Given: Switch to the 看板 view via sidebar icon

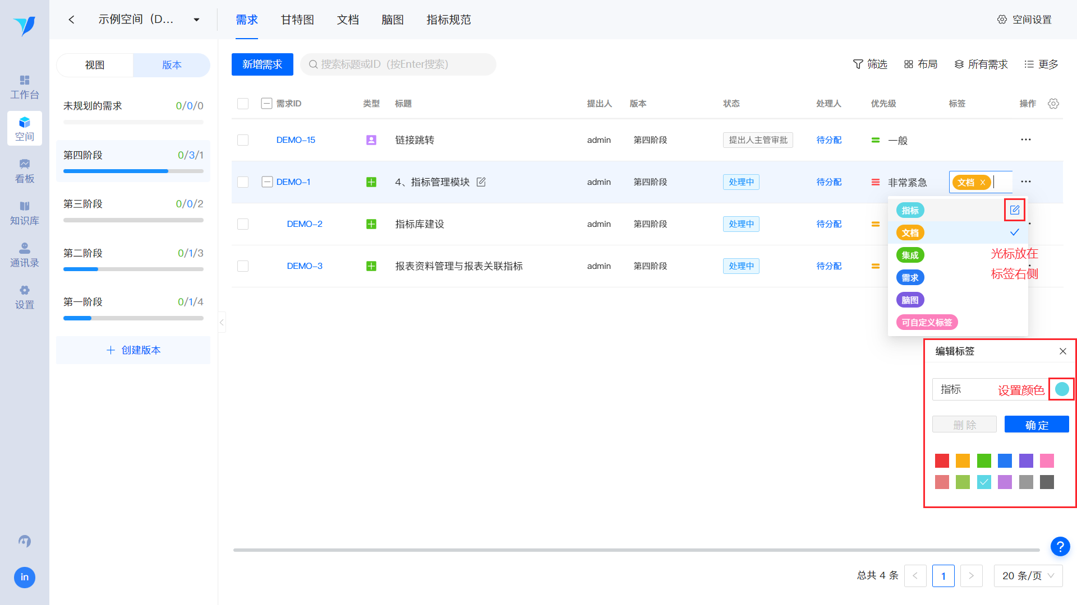Looking at the screenshot, I should point(24,171).
